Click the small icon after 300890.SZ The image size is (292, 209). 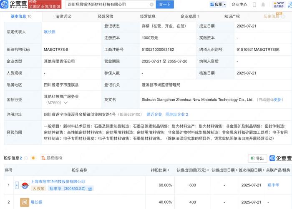pos(90,189)
